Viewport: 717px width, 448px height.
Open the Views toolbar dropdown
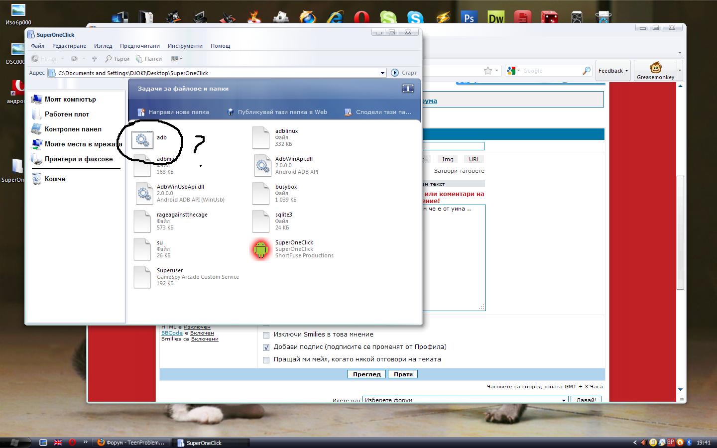pos(177,59)
